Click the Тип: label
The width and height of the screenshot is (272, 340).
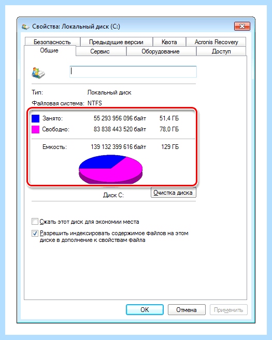point(37,92)
